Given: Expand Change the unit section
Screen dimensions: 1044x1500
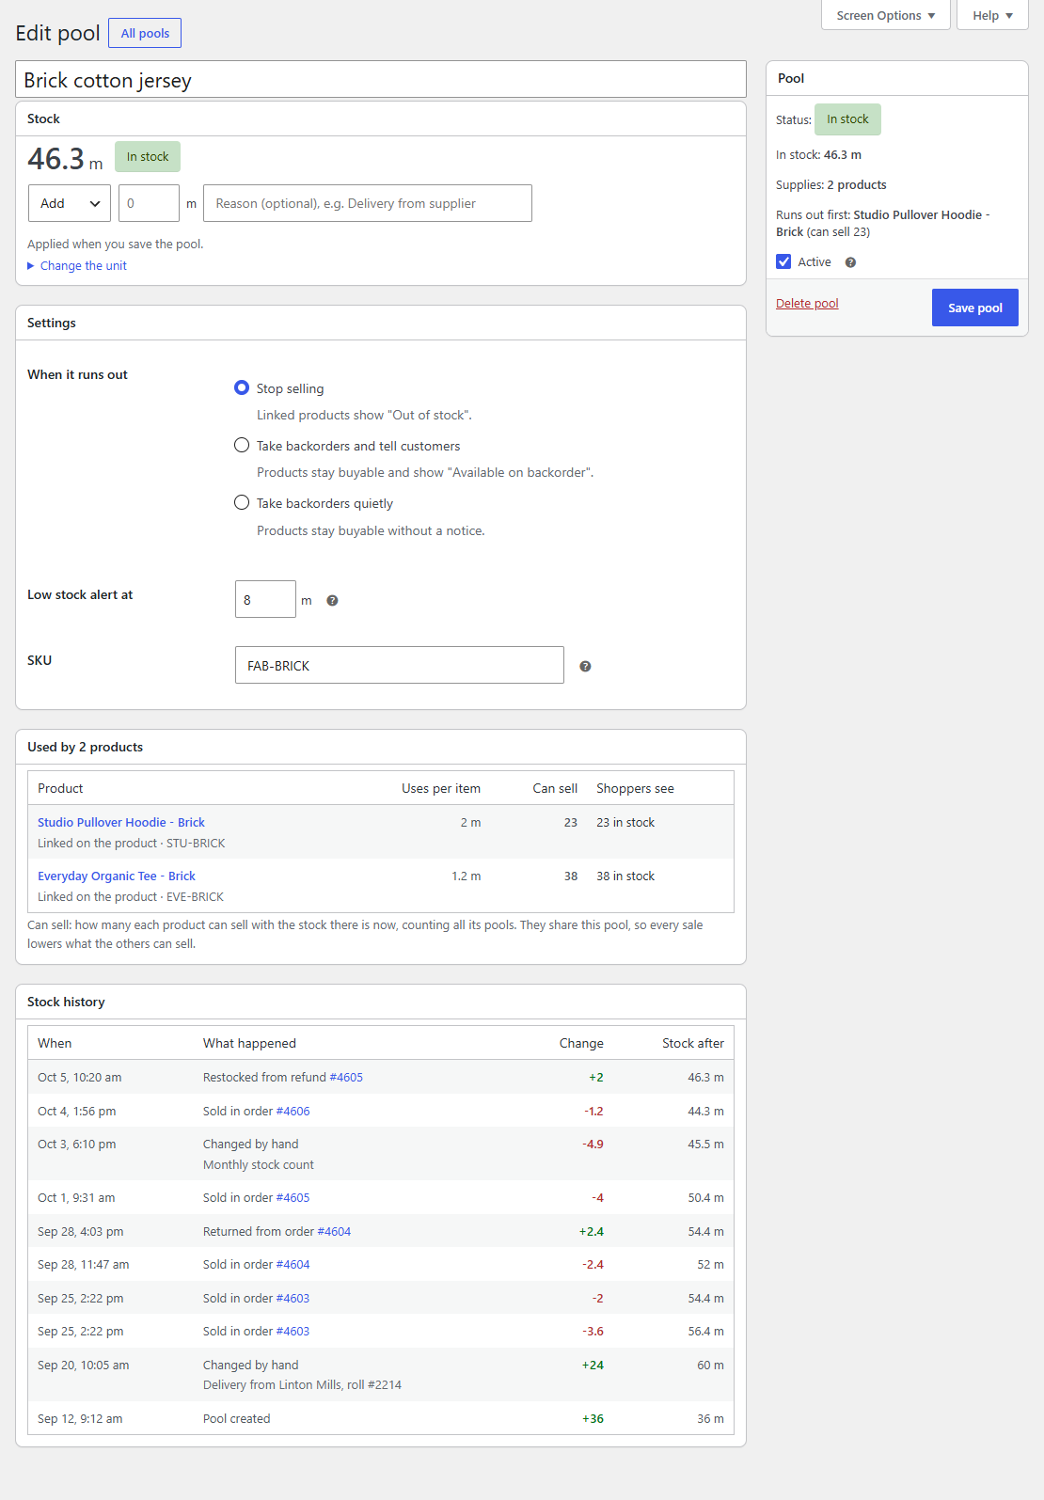Looking at the screenshot, I should [x=77, y=266].
